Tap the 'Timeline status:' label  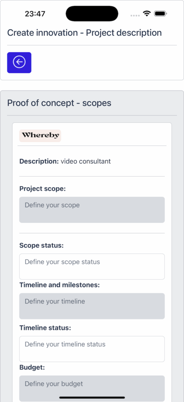pyautogui.click(x=45, y=328)
